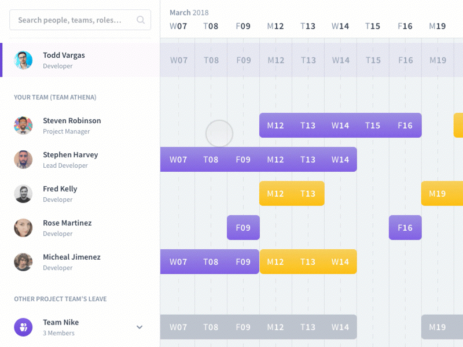The height and width of the screenshot is (347, 463).
Task: Click Micheal Jimenez's purple W07 leave bar
Action: point(178,261)
